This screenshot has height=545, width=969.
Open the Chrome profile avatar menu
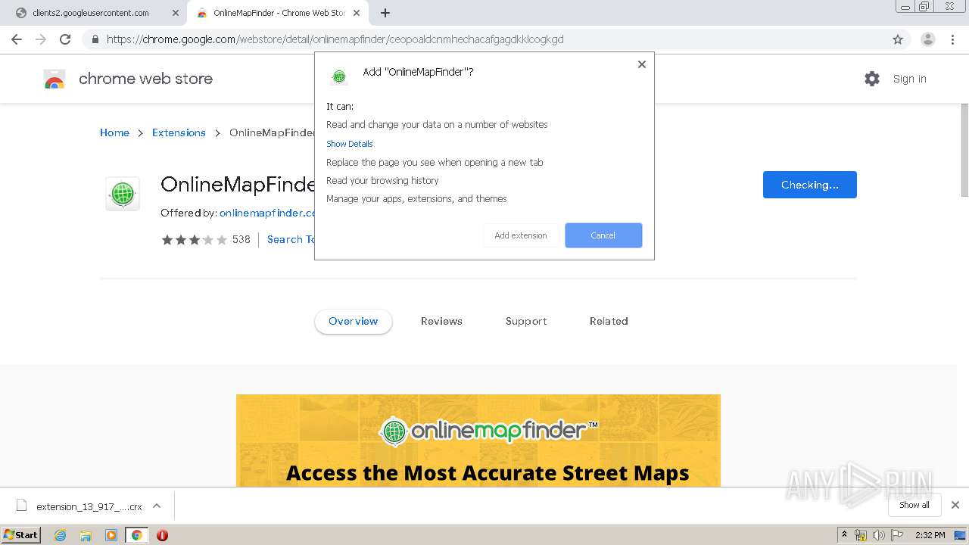click(927, 39)
